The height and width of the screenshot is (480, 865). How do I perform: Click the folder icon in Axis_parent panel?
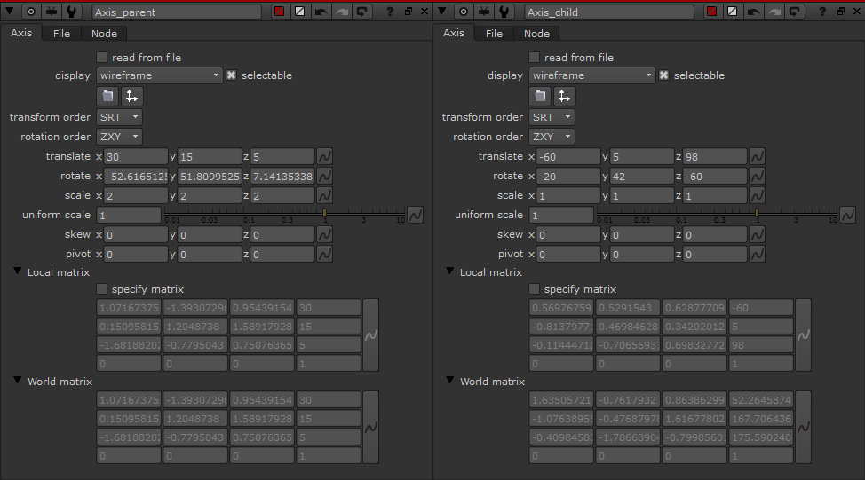click(107, 96)
